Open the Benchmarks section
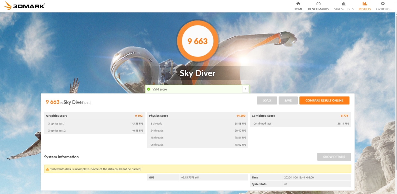The height and width of the screenshot is (194, 397). 318,6
